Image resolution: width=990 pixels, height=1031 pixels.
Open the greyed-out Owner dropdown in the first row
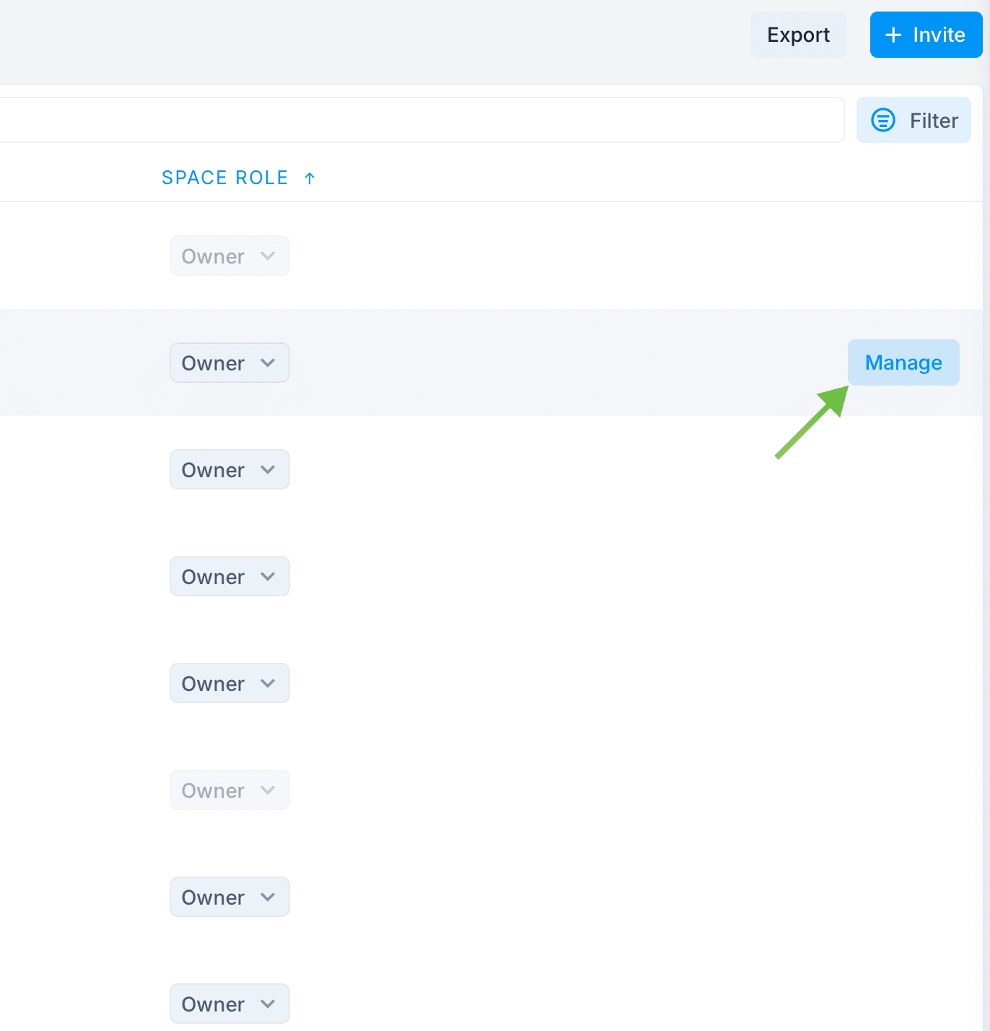[229, 256]
